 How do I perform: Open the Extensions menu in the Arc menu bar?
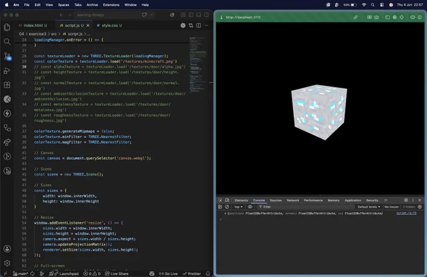coord(111,5)
